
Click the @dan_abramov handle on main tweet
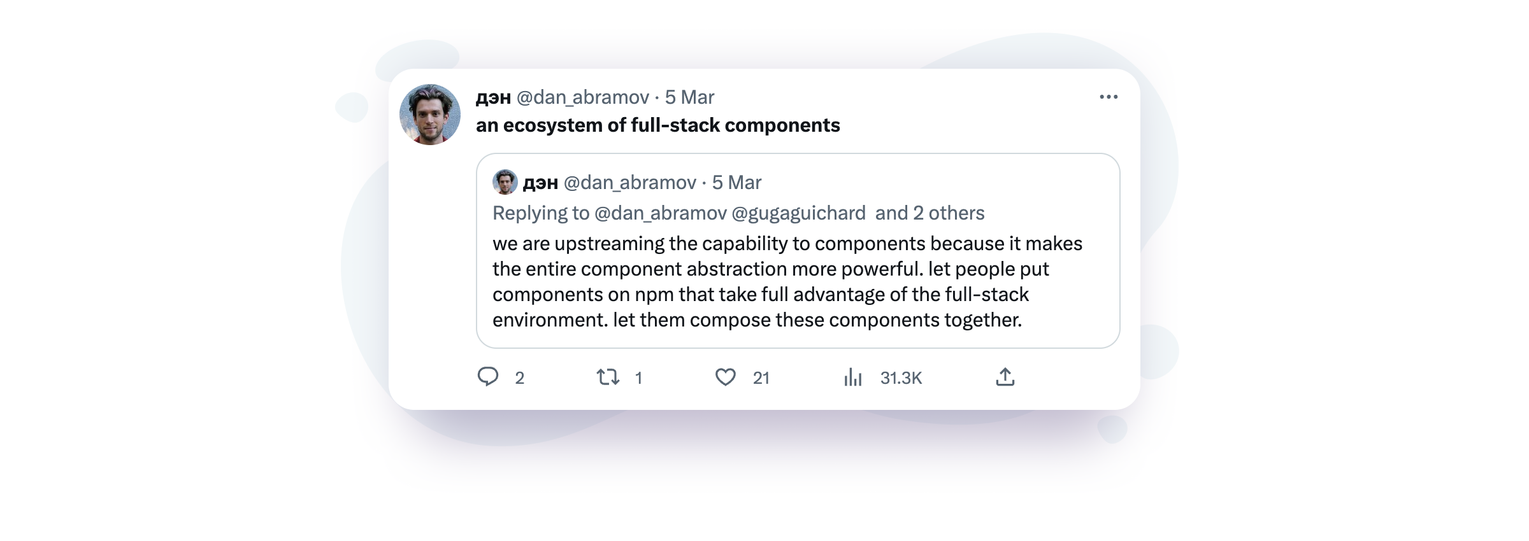(x=582, y=97)
